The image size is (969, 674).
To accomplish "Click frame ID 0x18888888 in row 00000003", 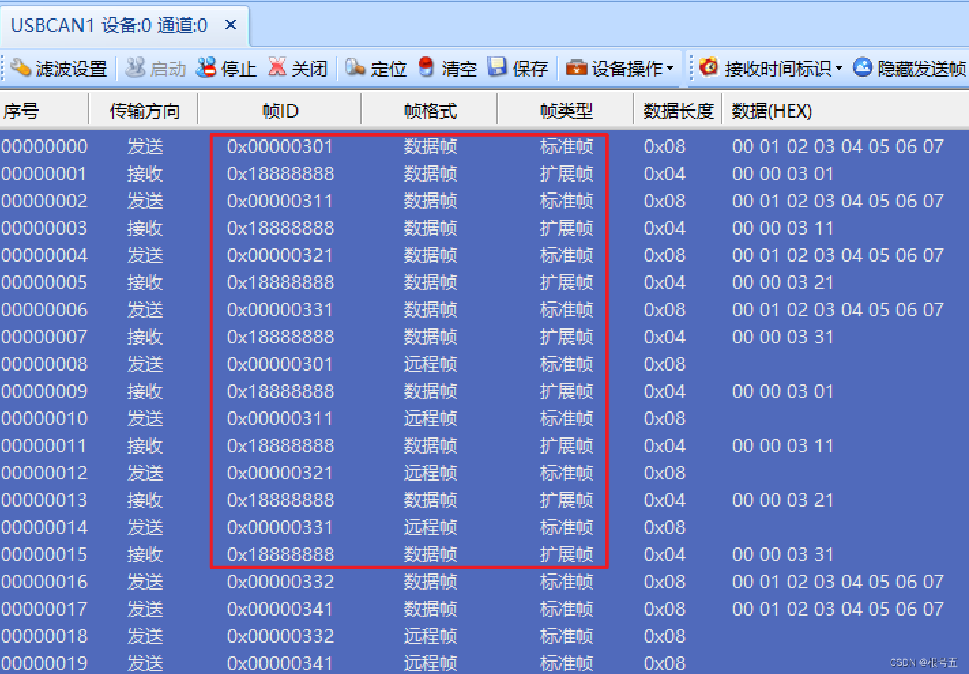I will pos(281,228).
